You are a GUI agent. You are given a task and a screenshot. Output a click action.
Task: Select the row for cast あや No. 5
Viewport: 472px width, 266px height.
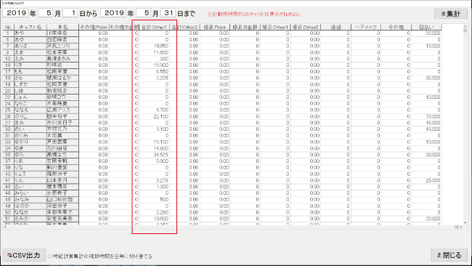(222, 33)
